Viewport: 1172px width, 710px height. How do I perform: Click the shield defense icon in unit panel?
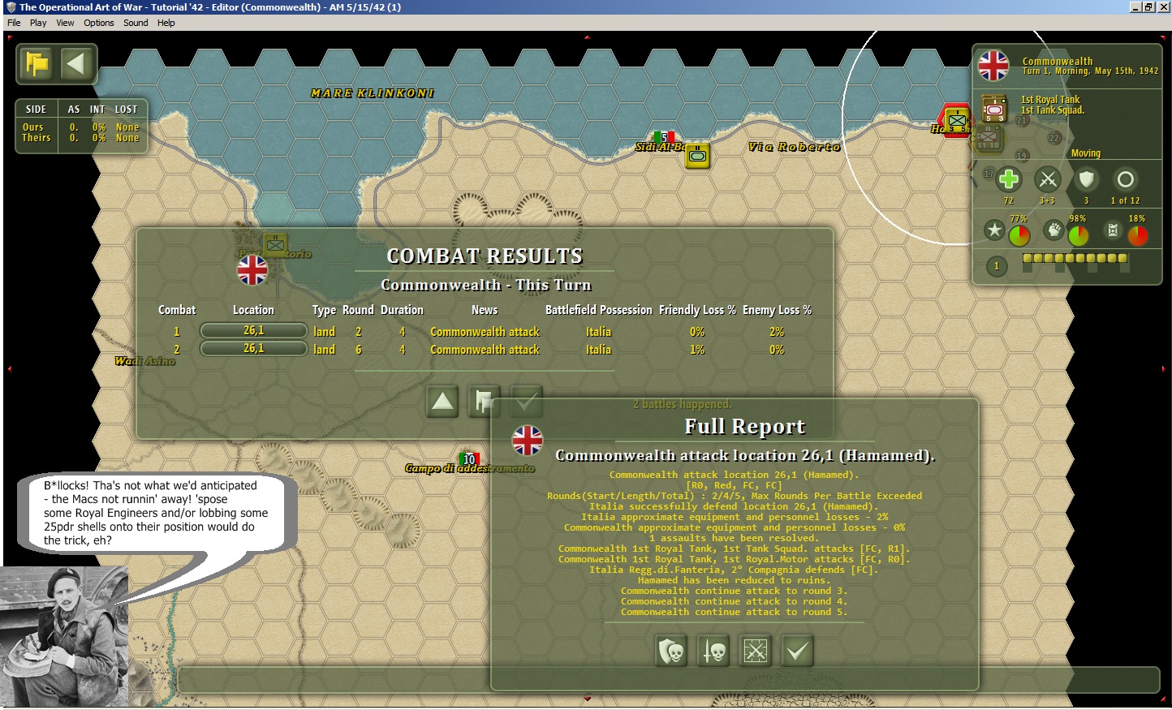coord(1086,179)
